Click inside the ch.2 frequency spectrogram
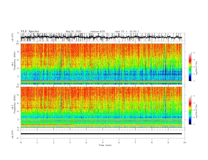The width and height of the screenshot is (208, 160). [101, 107]
